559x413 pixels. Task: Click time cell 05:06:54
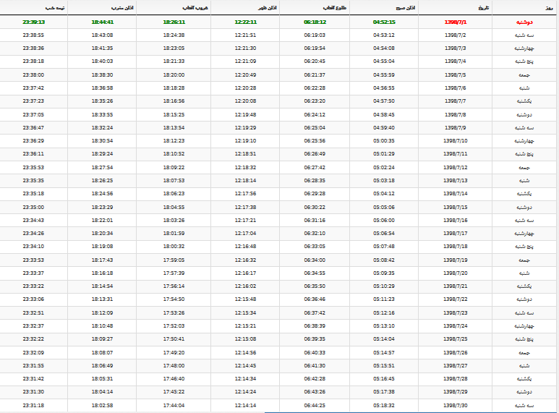pyautogui.click(x=384, y=233)
